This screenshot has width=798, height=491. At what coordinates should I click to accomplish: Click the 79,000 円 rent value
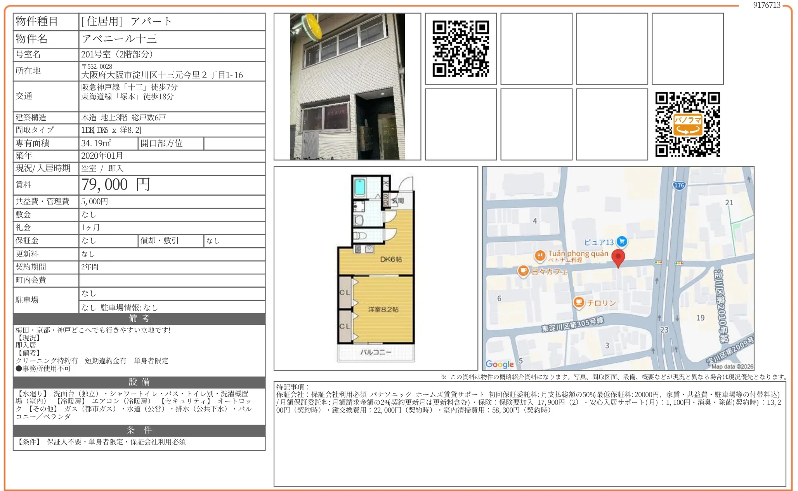pyautogui.click(x=115, y=185)
